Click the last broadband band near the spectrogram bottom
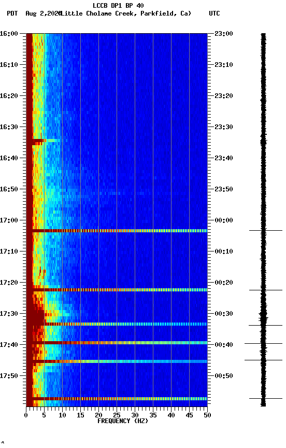This screenshot has width=286, height=448. [117, 399]
